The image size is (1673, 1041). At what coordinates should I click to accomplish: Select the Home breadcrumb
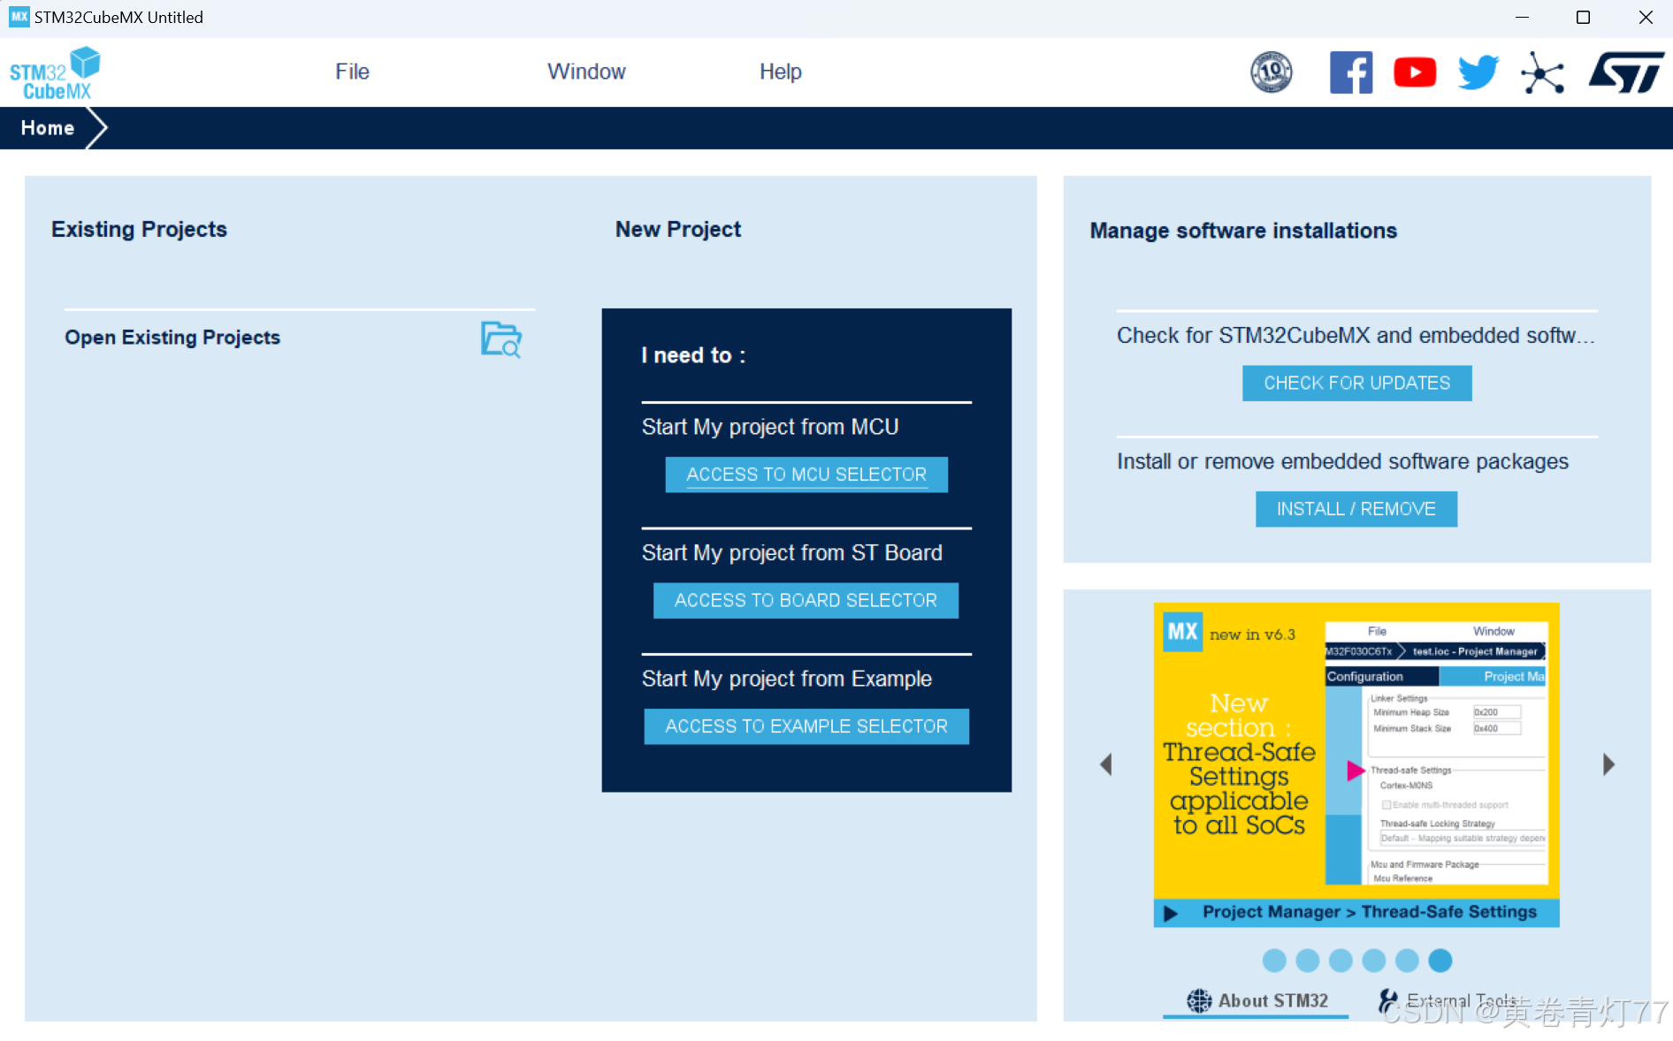tap(48, 128)
